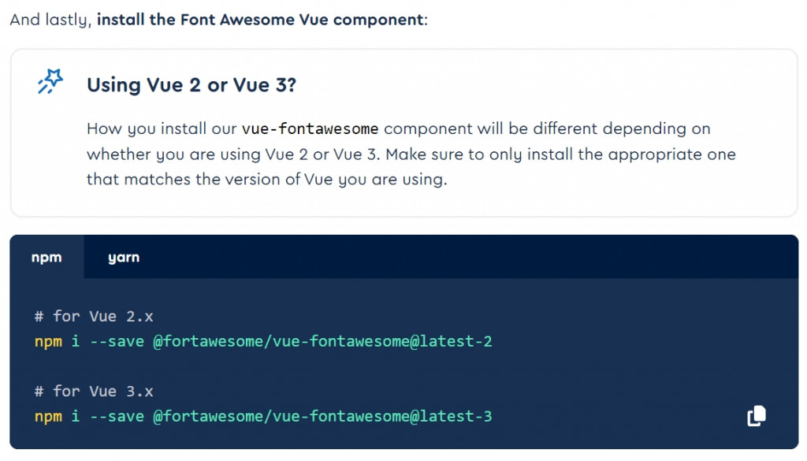Viewport: 807px width, 461px height.
Task: Click the "Using Vue 2 or Vue 3?" heading
Action: (x=192, y=85)
